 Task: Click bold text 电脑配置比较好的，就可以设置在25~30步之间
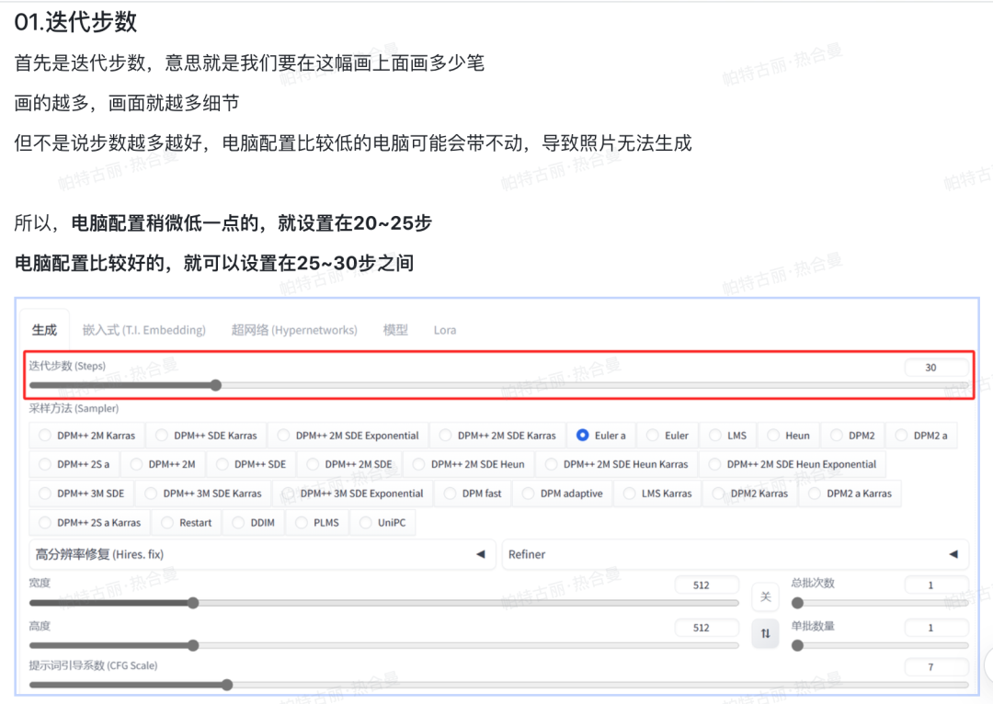(x=214, y=263)
